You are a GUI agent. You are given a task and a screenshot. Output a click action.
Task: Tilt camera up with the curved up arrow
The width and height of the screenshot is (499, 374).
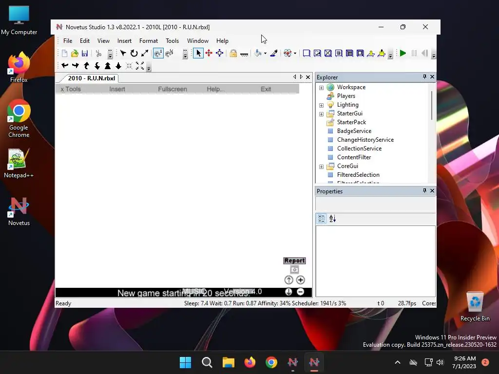86,66
